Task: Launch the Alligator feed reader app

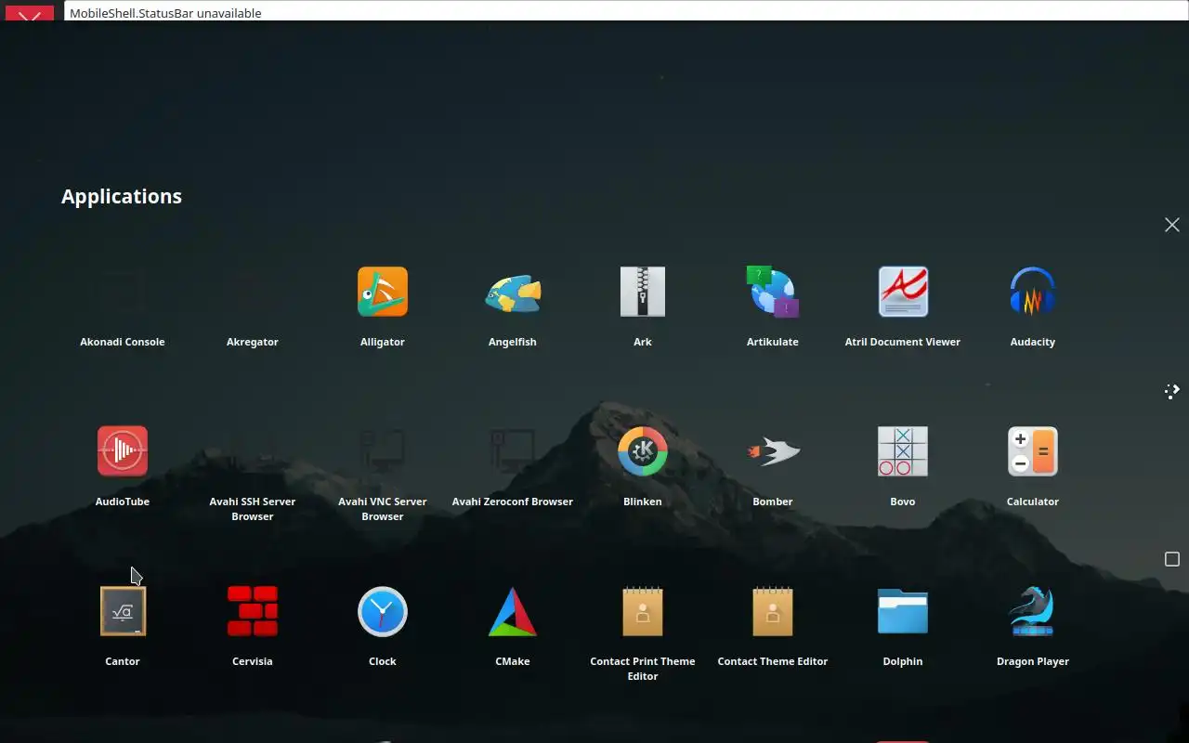Action: (383, 292)
